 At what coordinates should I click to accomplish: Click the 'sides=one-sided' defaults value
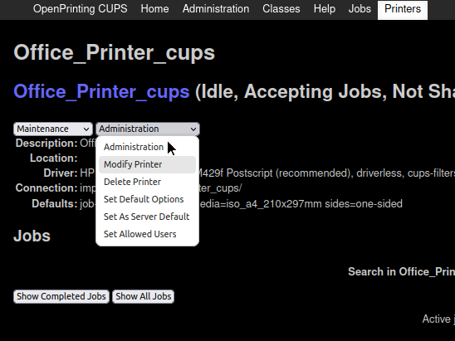(364, 204)
